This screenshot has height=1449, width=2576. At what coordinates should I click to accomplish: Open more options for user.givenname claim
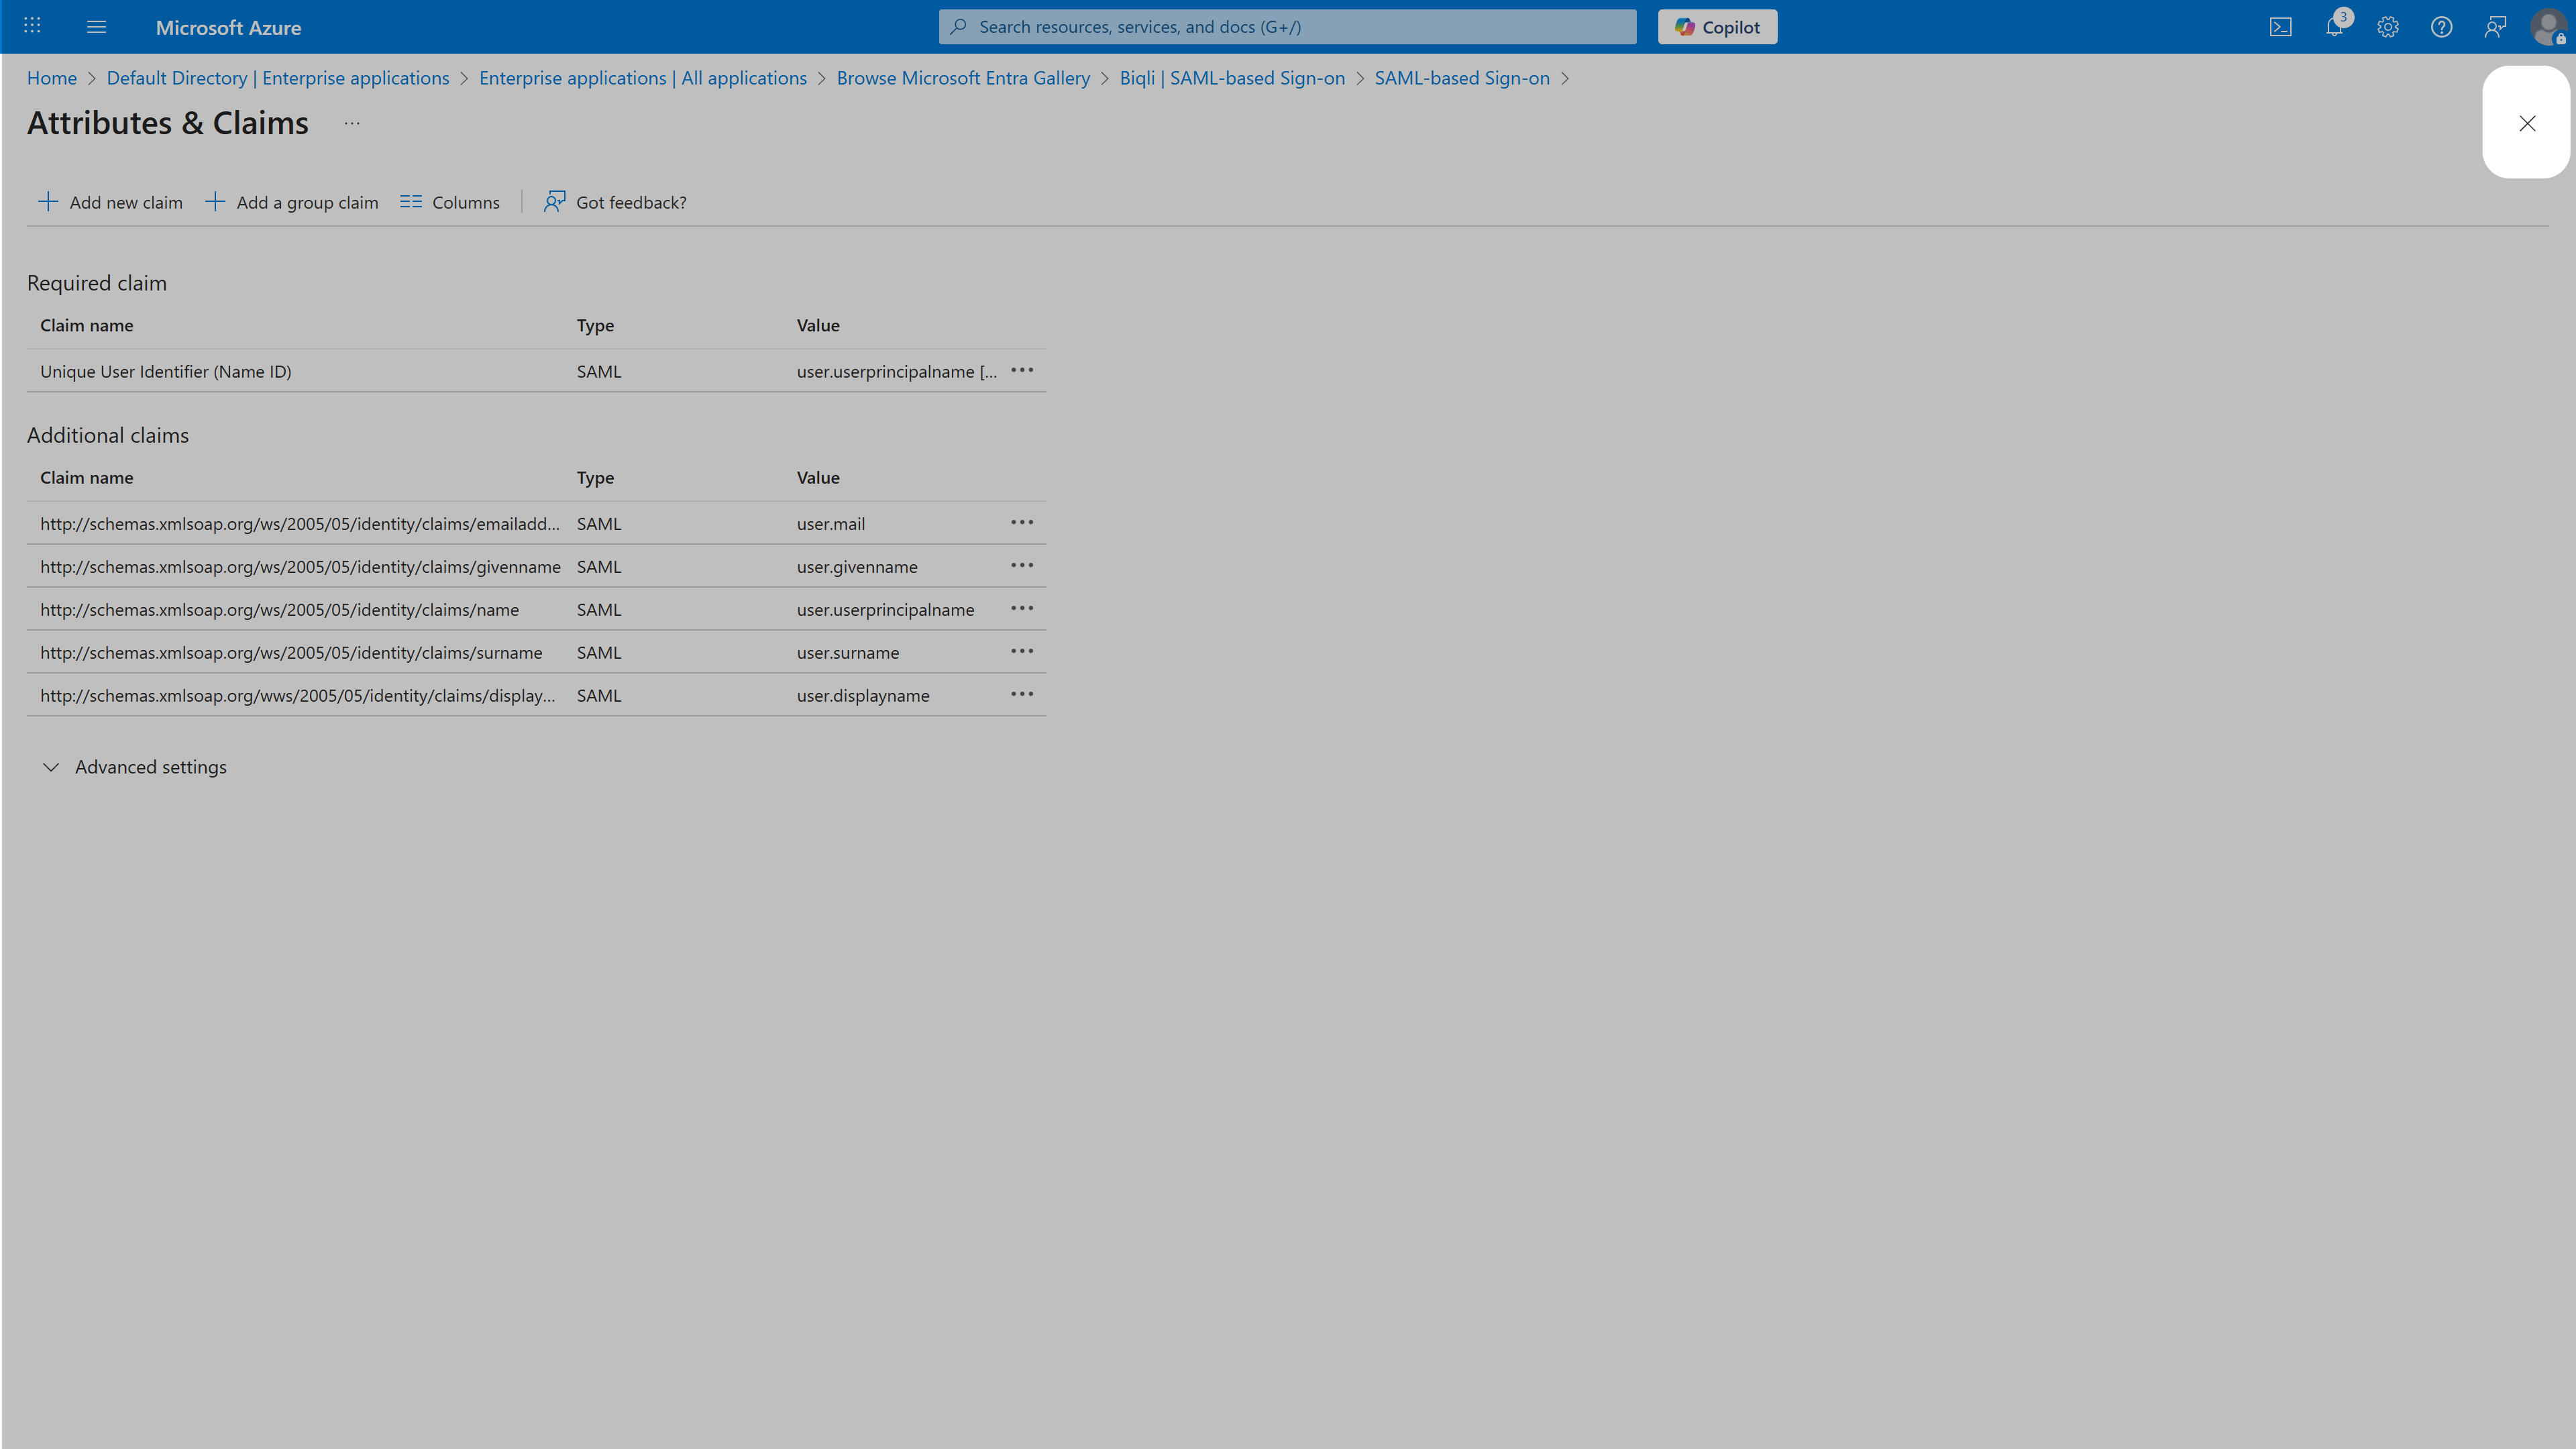(1021, 566)
